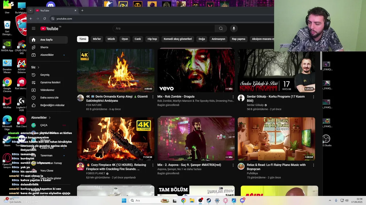The width and height of the screenshot is (366, 205).
Task: Open Microsoft Edge desktop shortcut
Action: [x=7, y=123]
